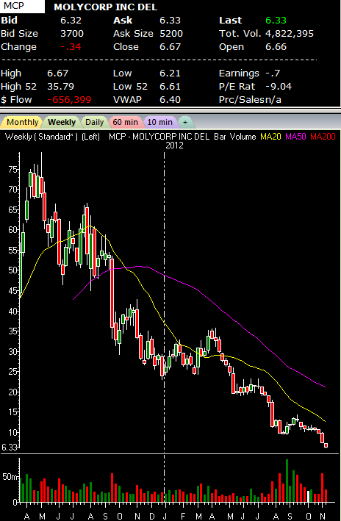
Task: Open the 10 min chart tab
Action: 160,122
